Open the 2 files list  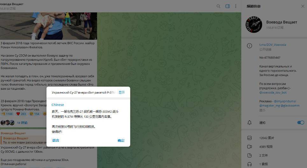[x=264, y=155]
